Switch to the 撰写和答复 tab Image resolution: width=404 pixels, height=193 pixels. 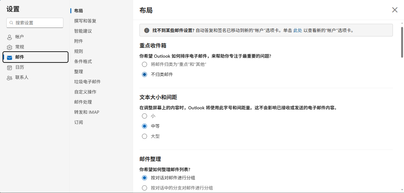click(x=85, y=21)
